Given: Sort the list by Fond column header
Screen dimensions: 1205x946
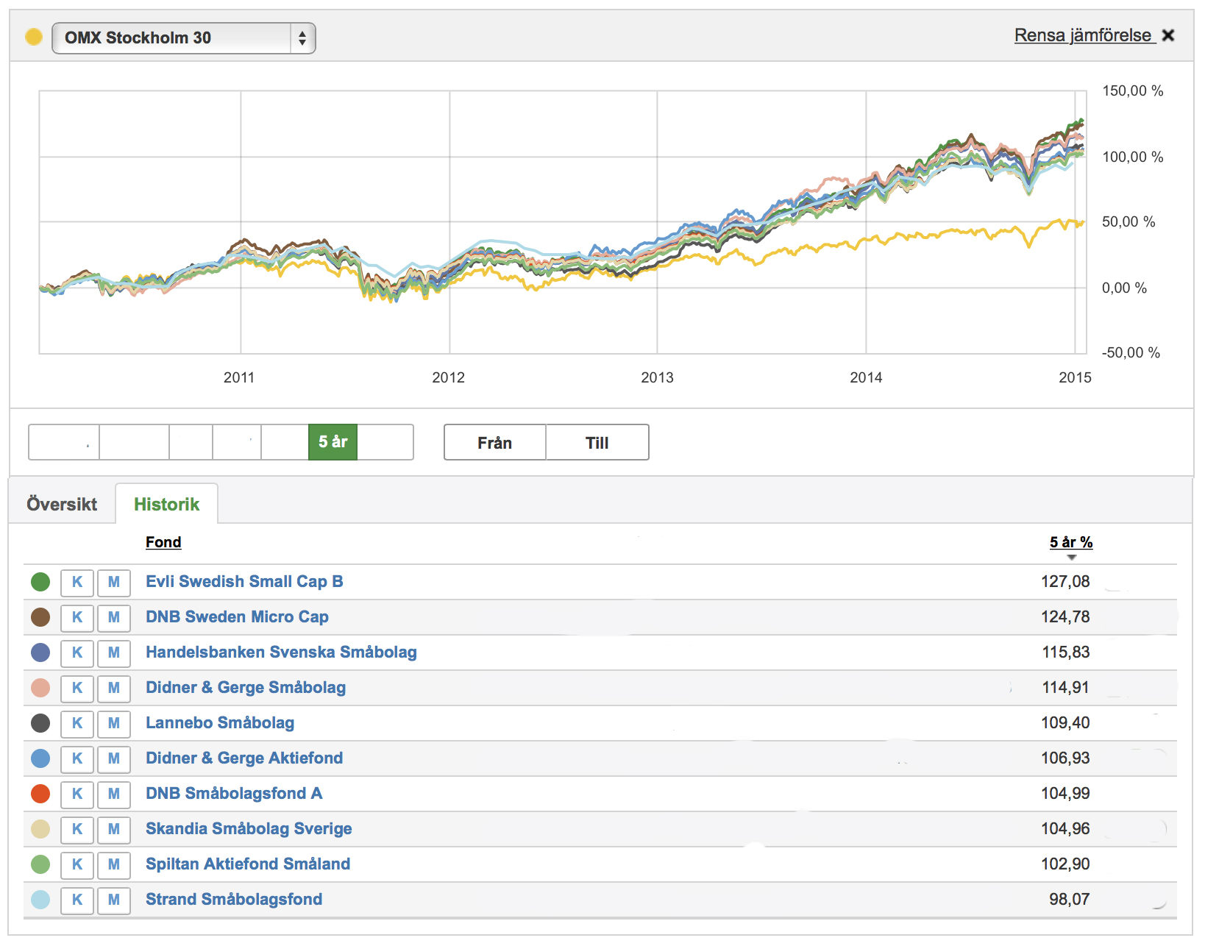Looking at the screenshot, I should click(x=163, y=542).
